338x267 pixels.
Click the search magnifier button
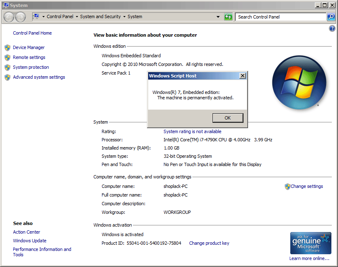331,17
